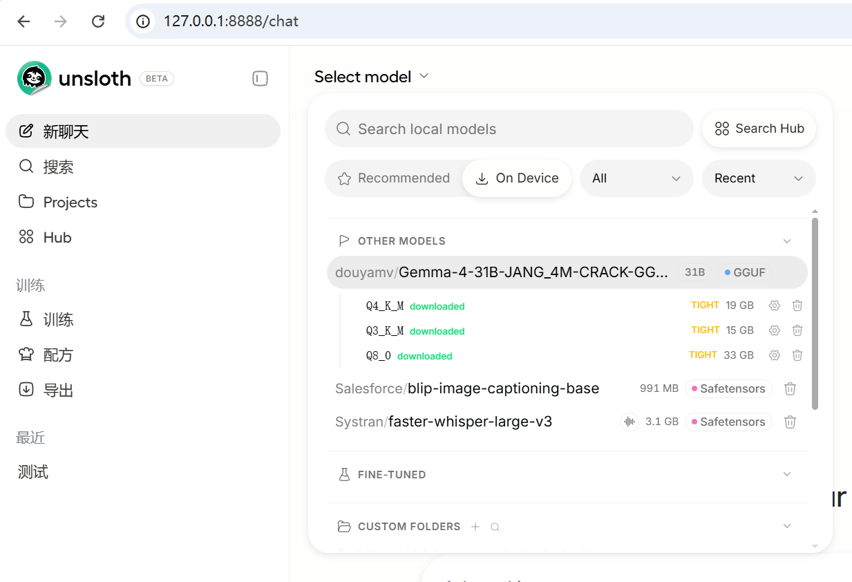The width and height of the screenshot is (852, 582).
Task: Go back with the browser back arrow
Action: pyautogui.click(x=23, y=21)
